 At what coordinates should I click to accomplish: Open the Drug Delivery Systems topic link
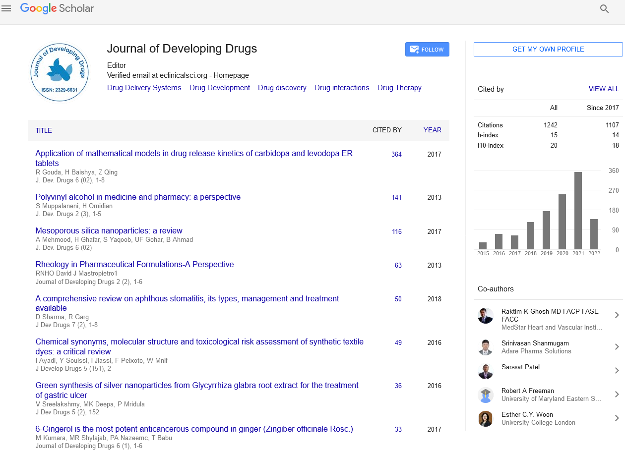coord(144,88)
